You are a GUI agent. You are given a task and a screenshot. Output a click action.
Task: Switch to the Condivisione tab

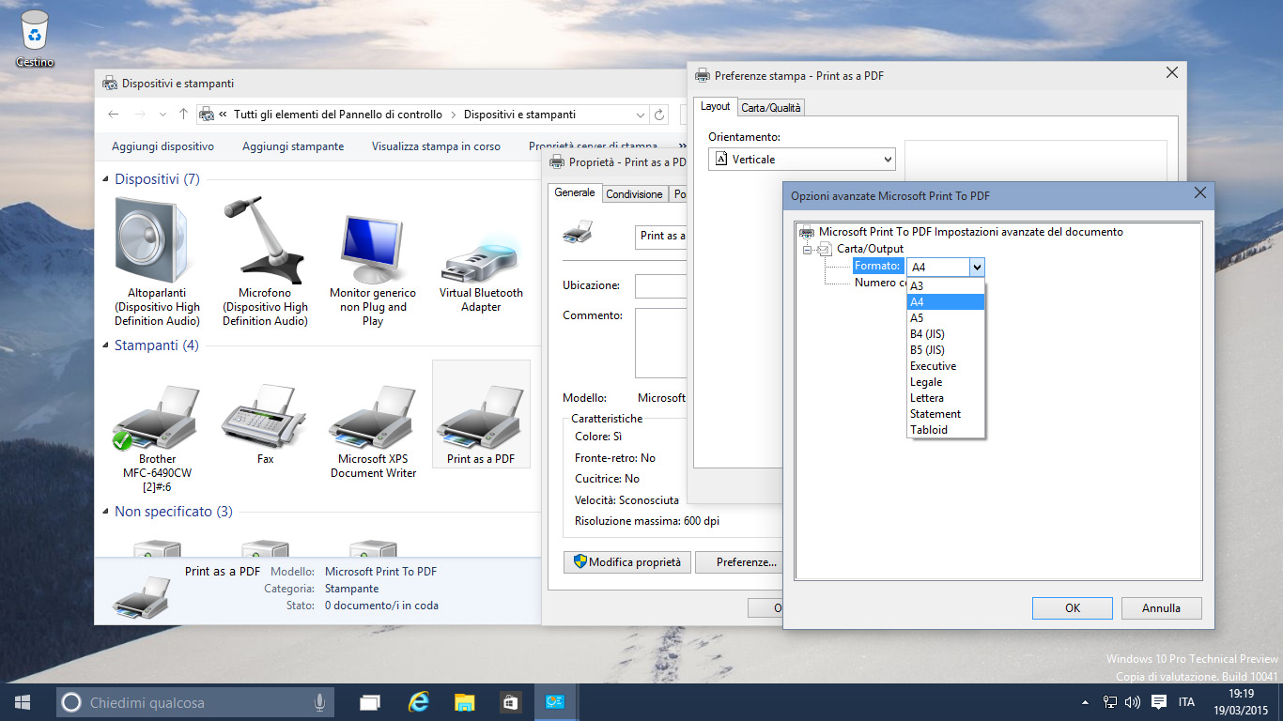pos(635,194)
